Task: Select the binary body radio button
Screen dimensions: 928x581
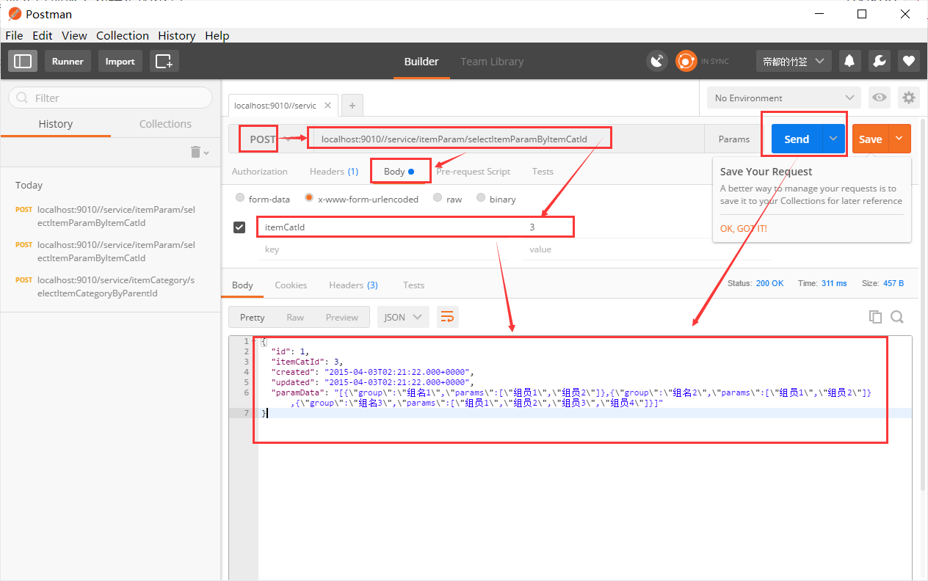Action: click(481, 198)
